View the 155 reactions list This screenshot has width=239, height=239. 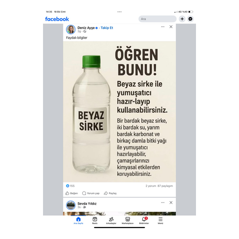click(x=70, y=186)
